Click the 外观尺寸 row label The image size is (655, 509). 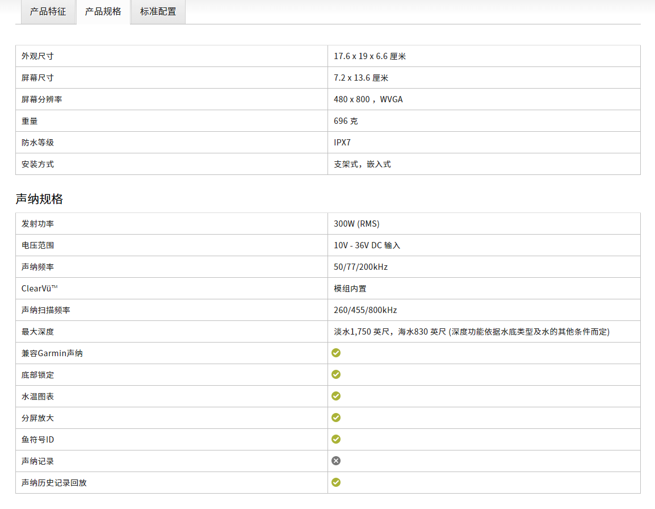37,56
